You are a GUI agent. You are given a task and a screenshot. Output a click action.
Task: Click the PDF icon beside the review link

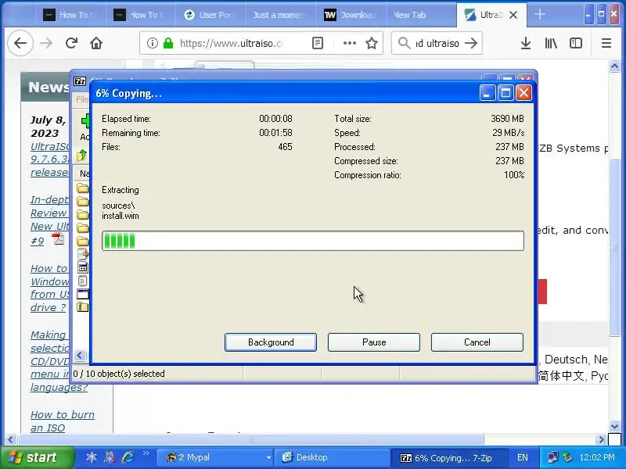click(58, 239)
